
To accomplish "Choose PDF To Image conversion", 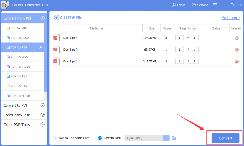I will pyautogui.click(x=23, y=67).
